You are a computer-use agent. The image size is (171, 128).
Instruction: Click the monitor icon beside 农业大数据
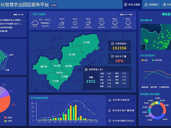(125, 5)
